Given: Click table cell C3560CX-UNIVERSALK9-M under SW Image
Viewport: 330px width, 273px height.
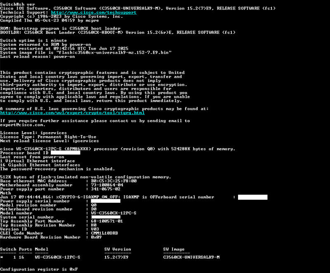Looking at the screenshot, I should click(191, 257).
